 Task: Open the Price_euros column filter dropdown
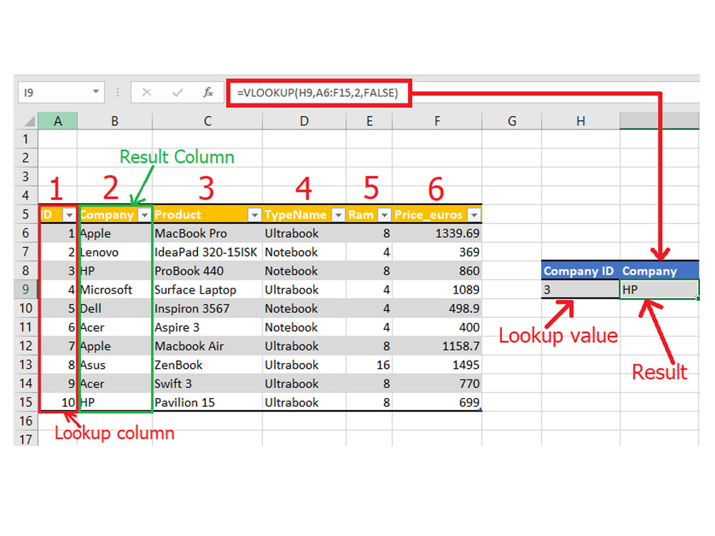(473, 214)
